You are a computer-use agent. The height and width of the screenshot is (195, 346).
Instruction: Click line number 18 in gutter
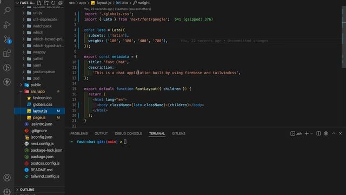pyautogui.click(x=74, y=105)
